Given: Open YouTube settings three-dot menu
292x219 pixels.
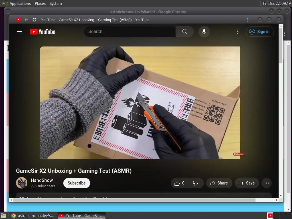Looking at the screenshot, I should click(x=238, y=32).
